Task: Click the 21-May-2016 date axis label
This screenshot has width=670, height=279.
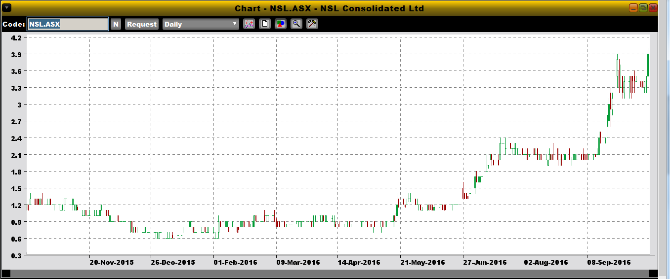Action: [422, 262]
